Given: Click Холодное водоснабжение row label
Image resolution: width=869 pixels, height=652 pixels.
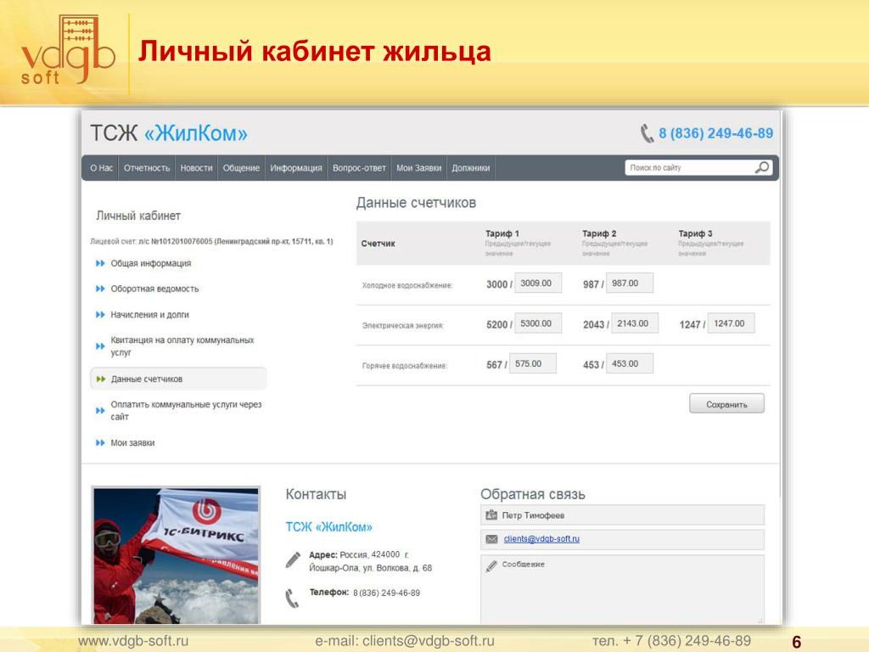Looking at the screenshot, I should tap(407, 285).
